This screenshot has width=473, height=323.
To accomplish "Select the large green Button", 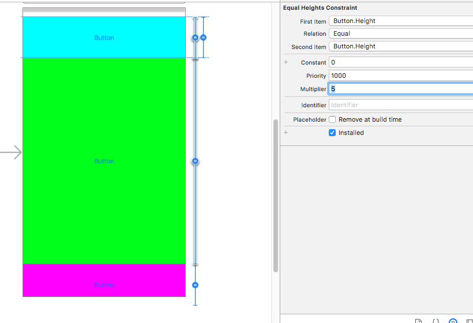I will click(104, 161).
